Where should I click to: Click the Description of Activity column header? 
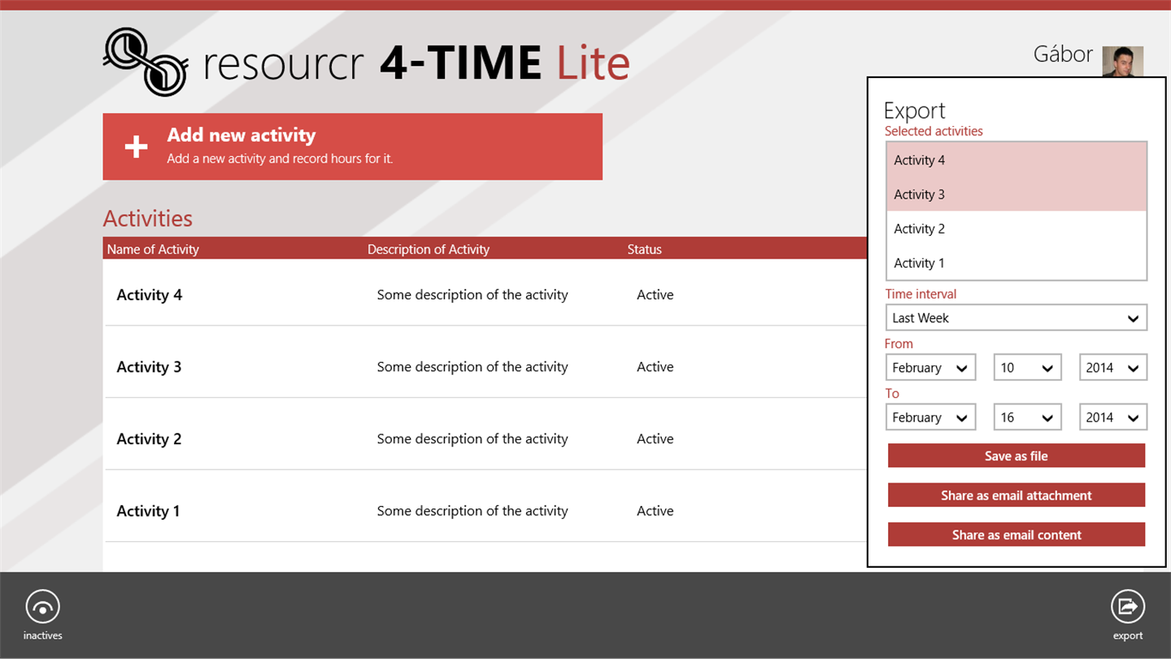(x=429, y=249)
